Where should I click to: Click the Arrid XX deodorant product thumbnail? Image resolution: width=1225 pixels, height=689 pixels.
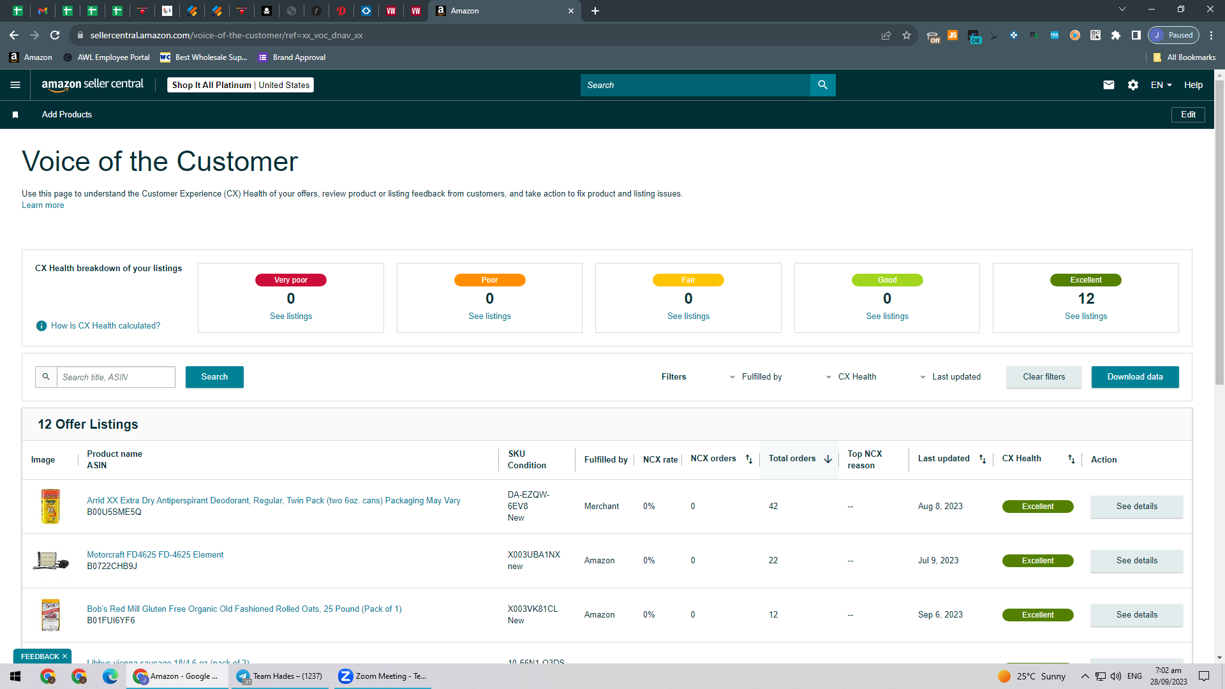(x=50, y=507)
